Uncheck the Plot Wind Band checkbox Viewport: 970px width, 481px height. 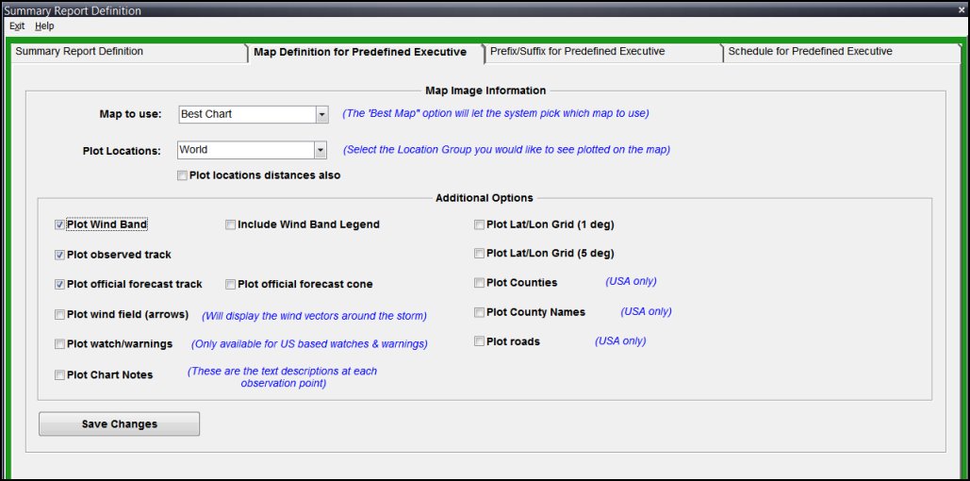coord(60,225)
